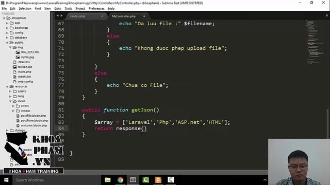
Task: Click the app folder icon
Action: (12, 23)
